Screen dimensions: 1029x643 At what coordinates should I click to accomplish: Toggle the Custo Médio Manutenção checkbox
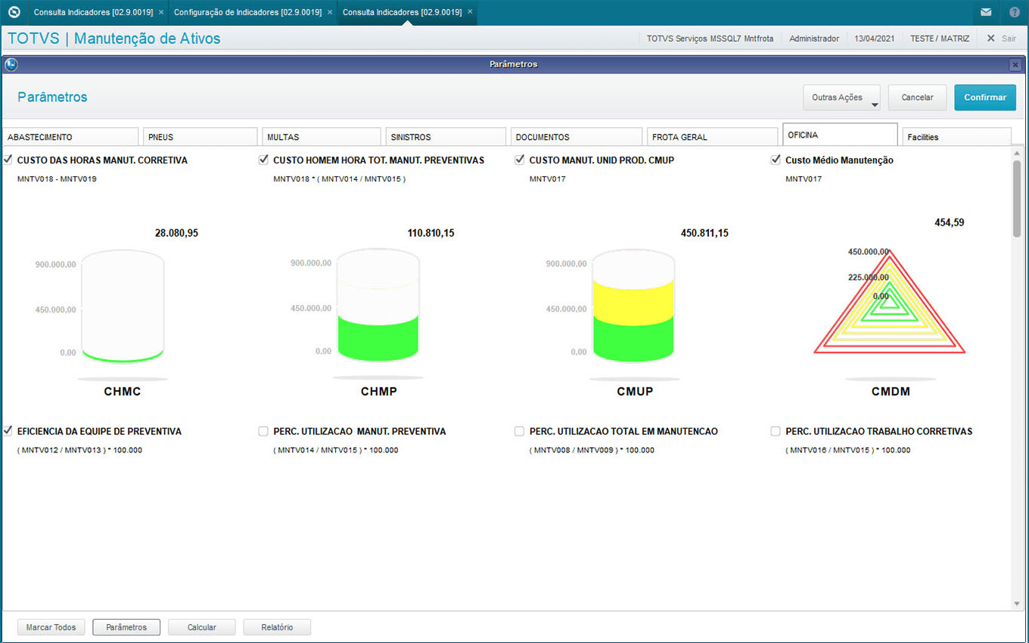tap(776, 160)
